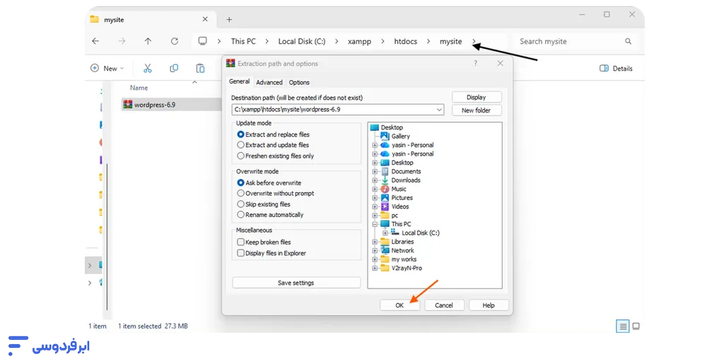Refresh the current folder view
This screenshot has height=364, width=724.
tap(175, 42)
